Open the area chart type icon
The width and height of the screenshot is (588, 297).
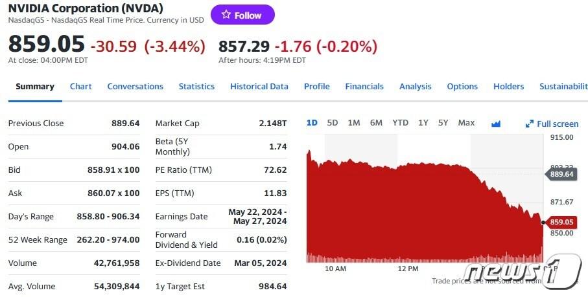[497, 124]
